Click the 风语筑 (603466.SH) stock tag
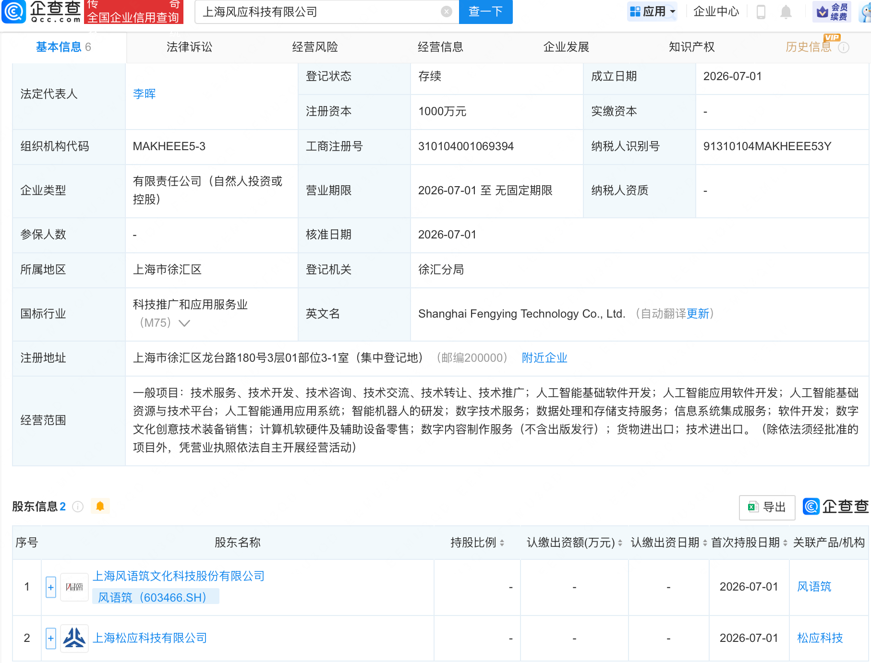Viewport: 871px width, 663px height. tap(156, 597)
